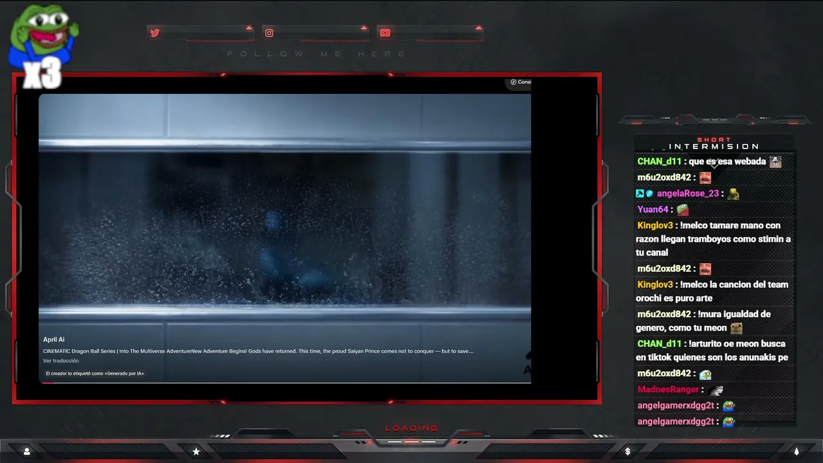Screen dimensions: 823x463
Task: Click the star icon in the bottom bar
Action: [196, 451]
